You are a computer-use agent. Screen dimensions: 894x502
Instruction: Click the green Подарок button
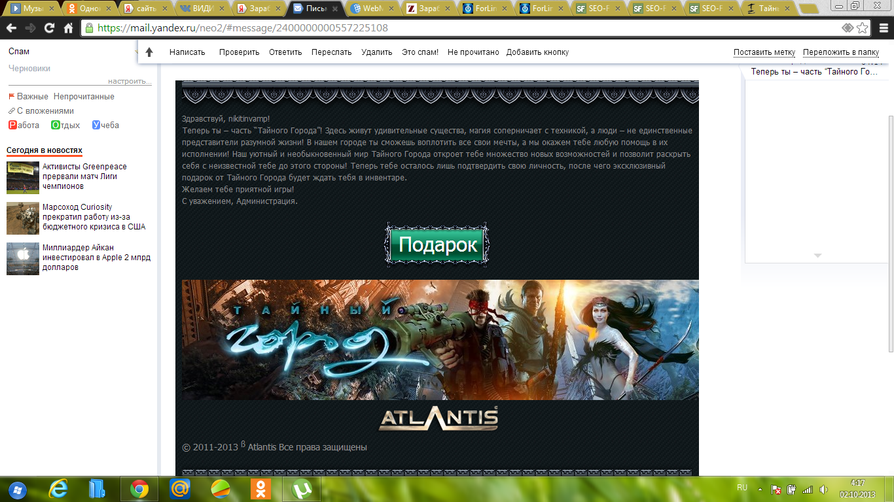(437, 245)
